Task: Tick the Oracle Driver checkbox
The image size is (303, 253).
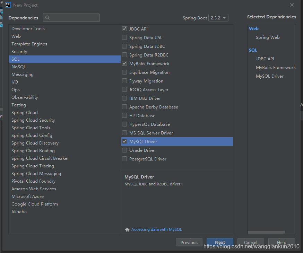Action: [x=124, y=150]
